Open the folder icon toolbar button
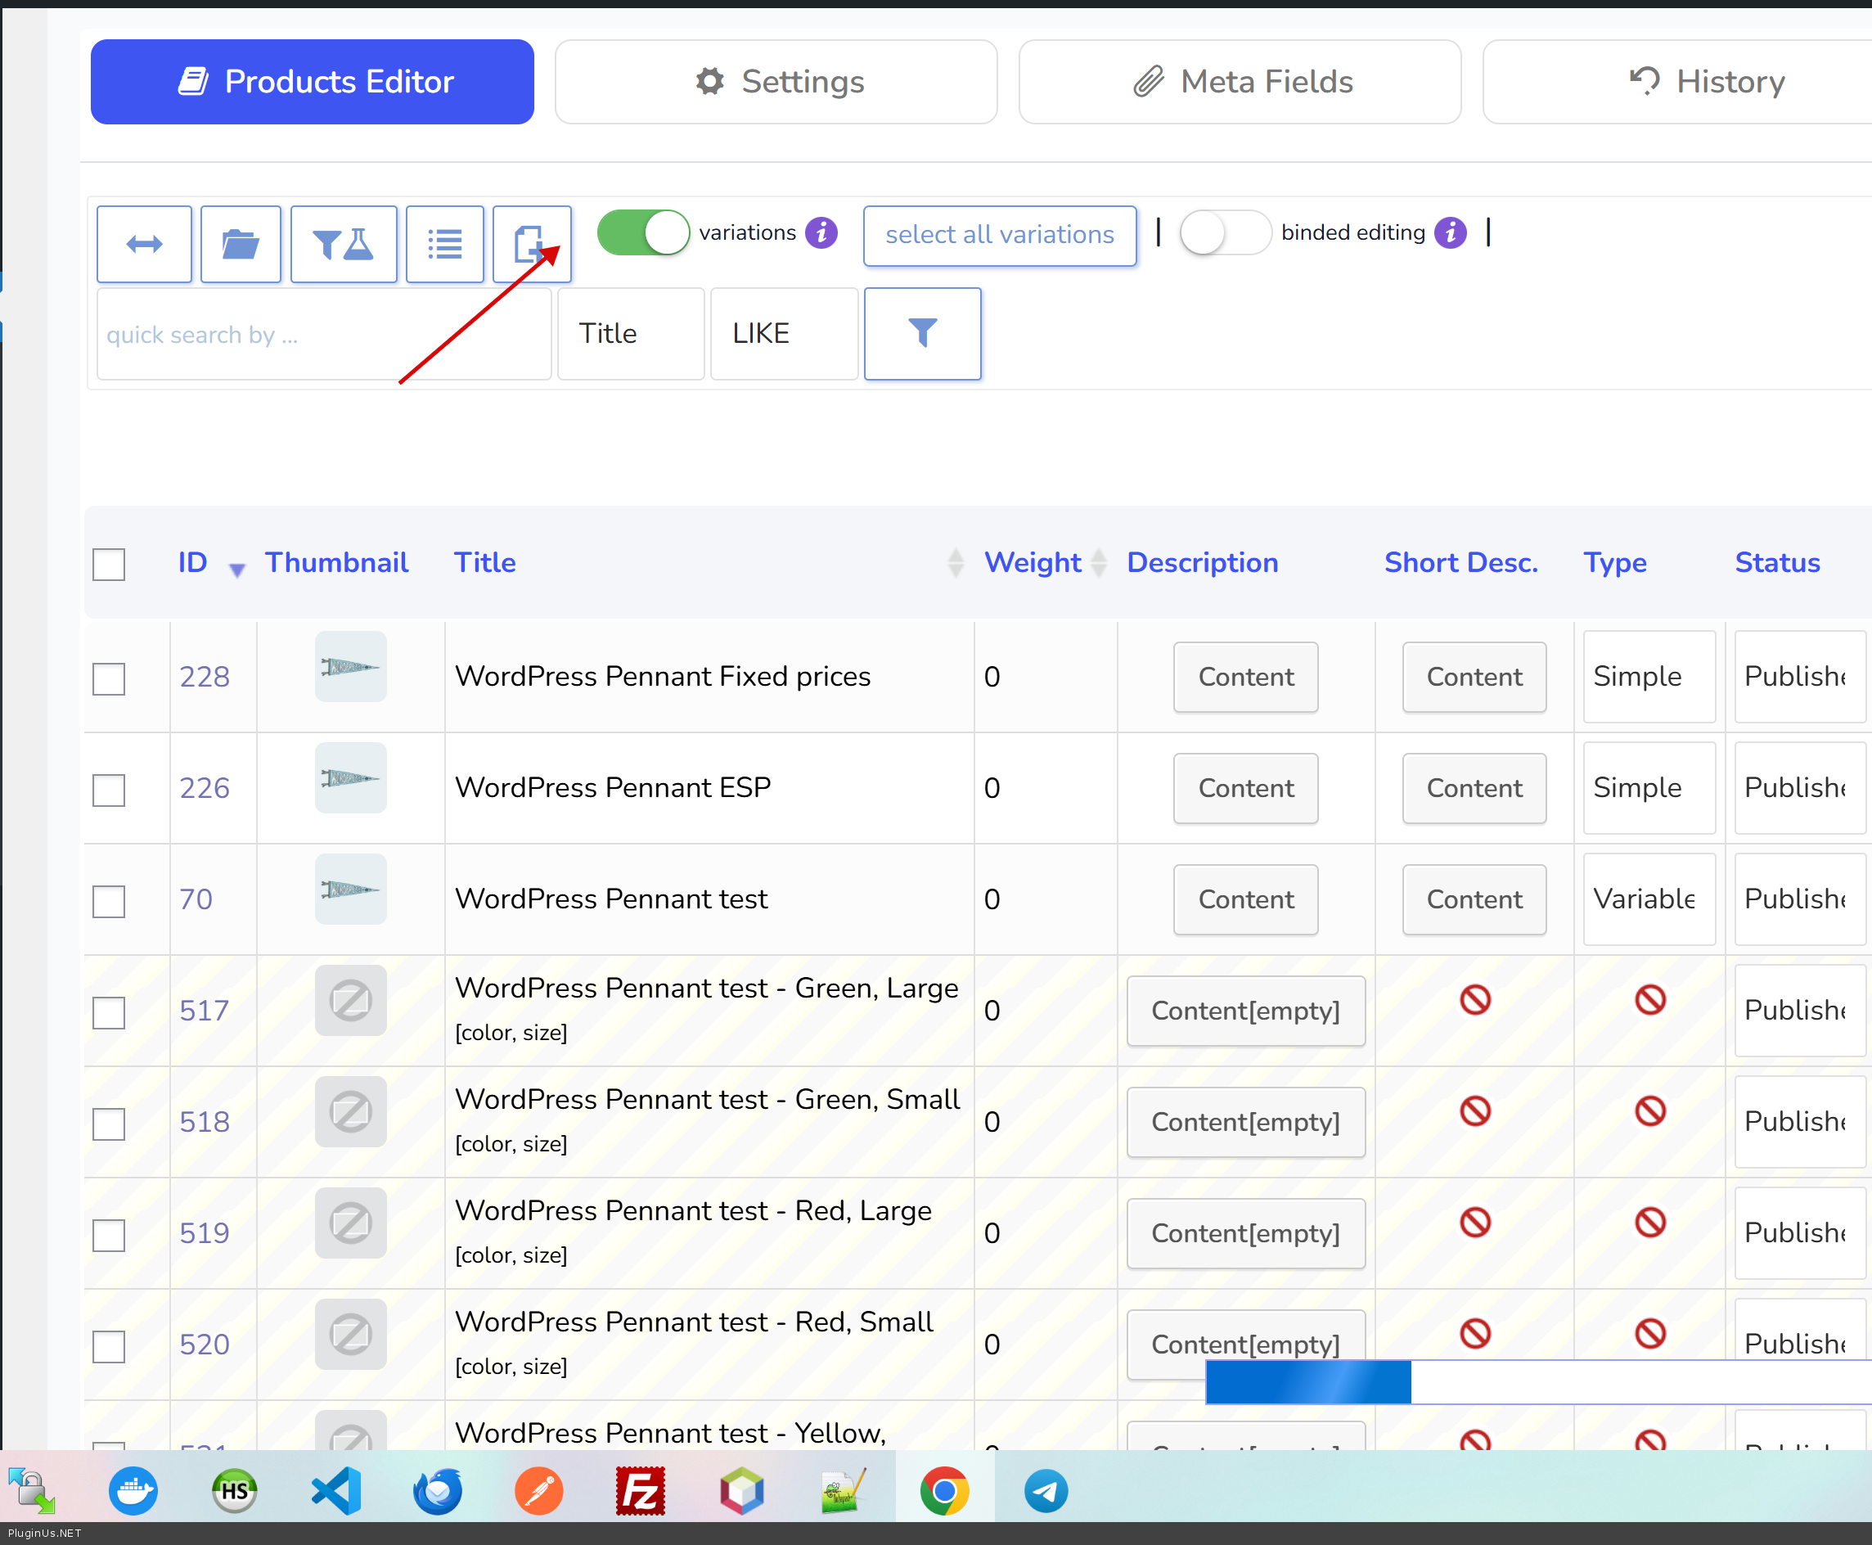The image size is (1872, 1545). pos(241,244)
